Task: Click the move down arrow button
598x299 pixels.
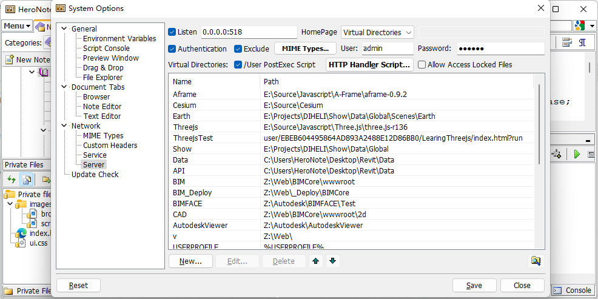Action: click(332, 261)
